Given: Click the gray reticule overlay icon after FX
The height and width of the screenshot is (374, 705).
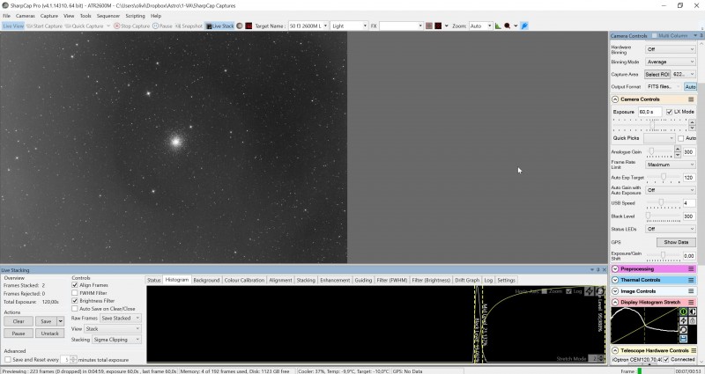Looking at the screenshot, I should click(x=429, y=26).
